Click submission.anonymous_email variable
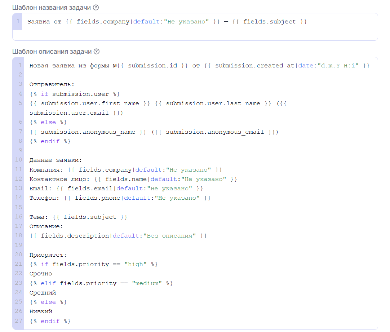The image size is (390, 332). 215,132
